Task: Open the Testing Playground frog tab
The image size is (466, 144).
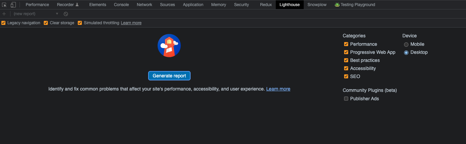Action: (x=355, y=5)
